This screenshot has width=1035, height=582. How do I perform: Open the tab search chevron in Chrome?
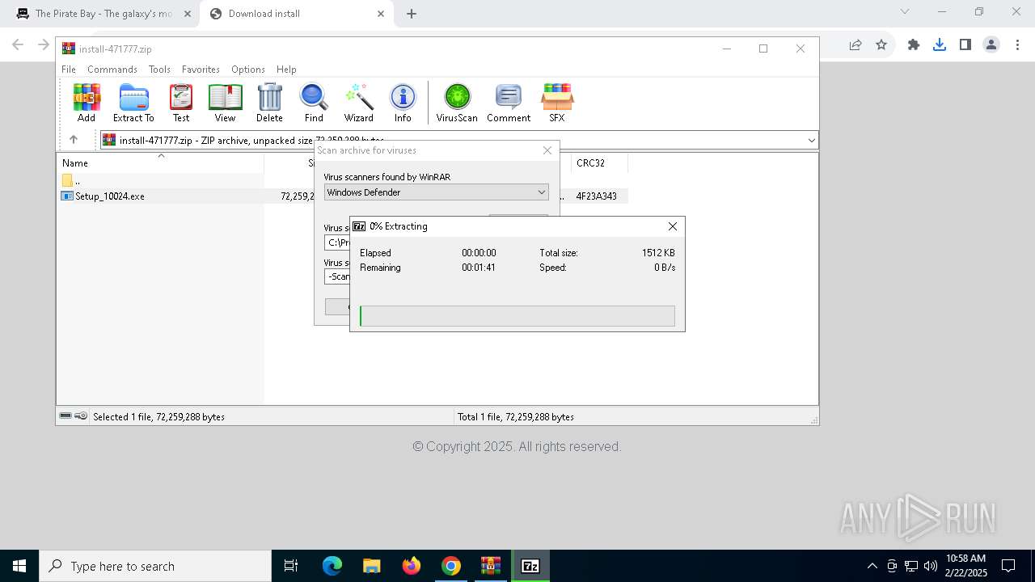[x=905, y=11]
